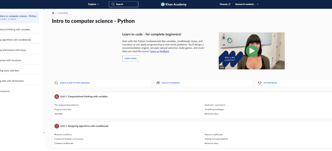Click the Donate external link

(225, 4)
